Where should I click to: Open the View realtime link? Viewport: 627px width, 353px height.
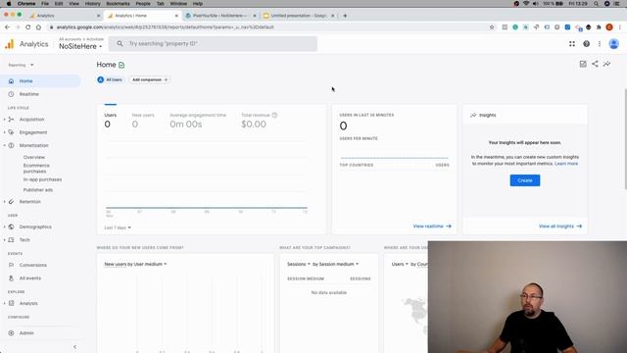coord(432,227)
